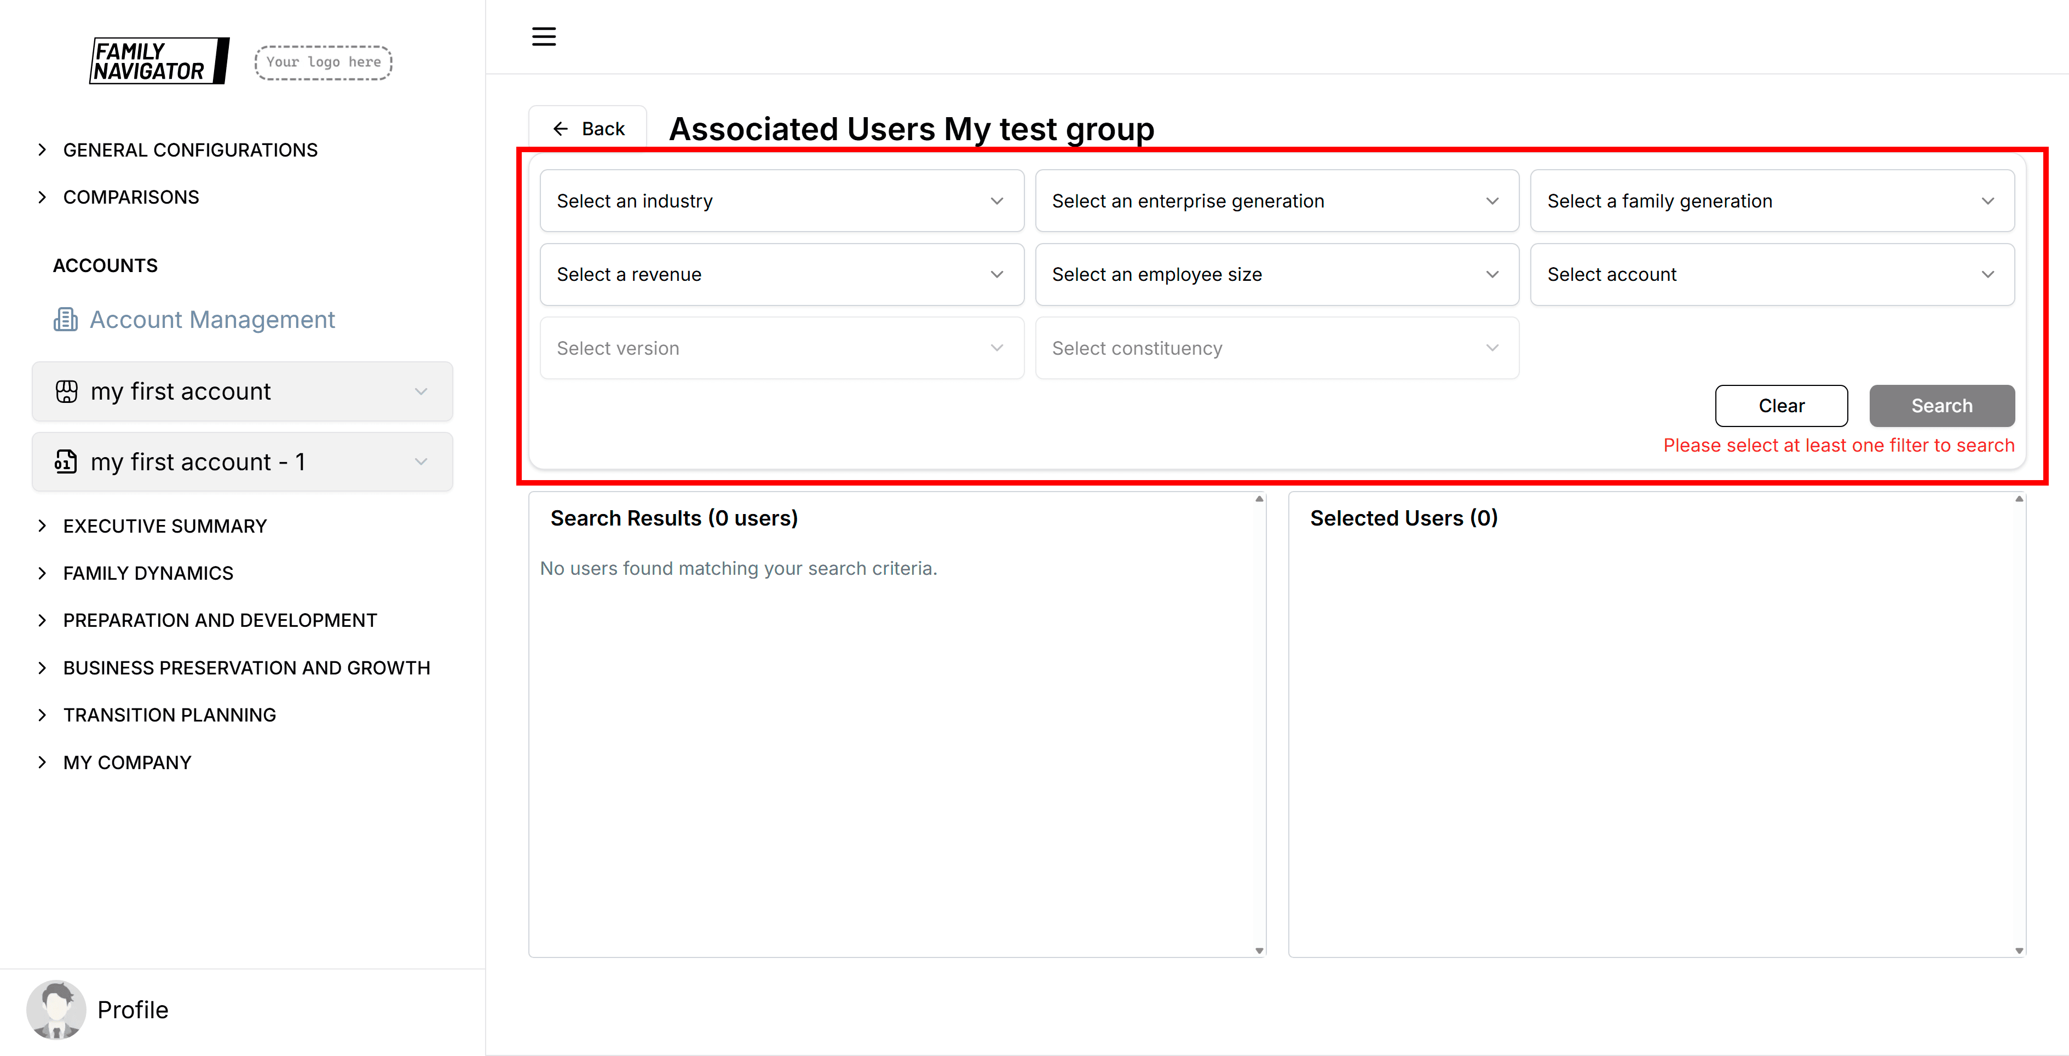Click the 'Your logo here' placeholder
The width and height of the screenshot is (2069, 1056).
(x=322, y=62)
